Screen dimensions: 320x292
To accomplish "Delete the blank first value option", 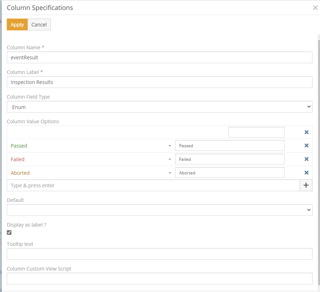I will pyautogui.click(x=306, y=132).
